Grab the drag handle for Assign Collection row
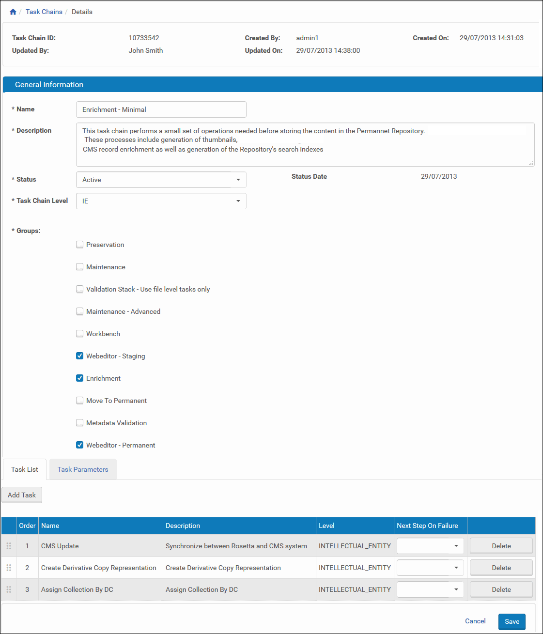Screen dimensions: 543x634 pos(9,589)
